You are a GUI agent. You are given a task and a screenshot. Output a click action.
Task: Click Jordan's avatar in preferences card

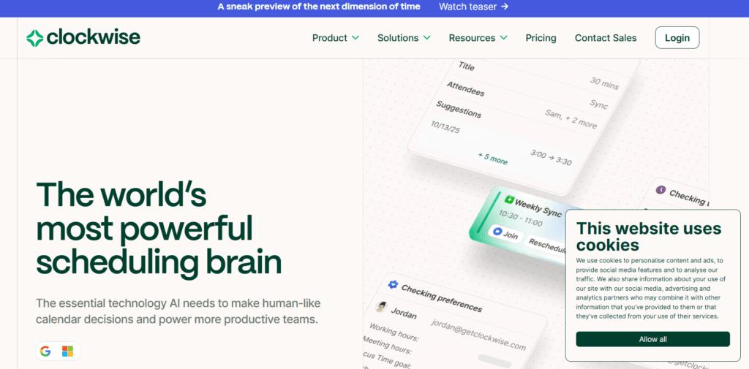pyautogui.click(x=381, y=307)
